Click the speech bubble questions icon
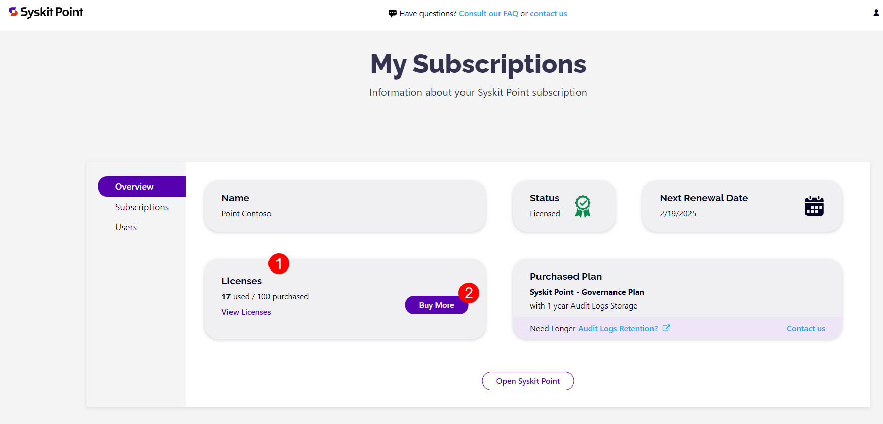 [x=393, y=13]
